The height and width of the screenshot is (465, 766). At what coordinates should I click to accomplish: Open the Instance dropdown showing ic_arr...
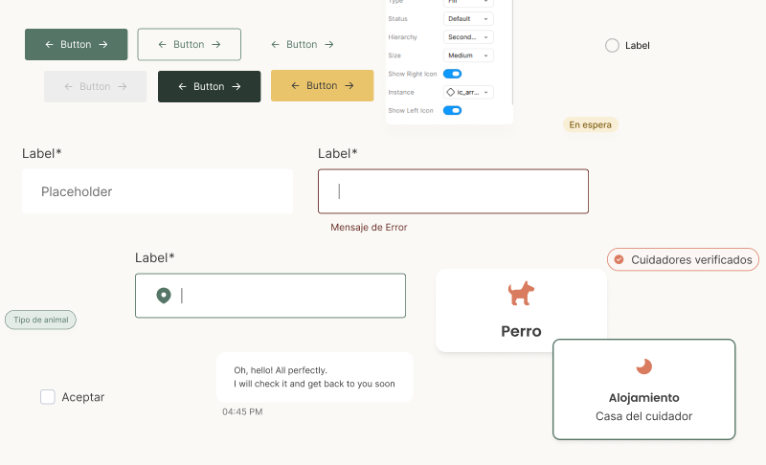[x=468, y=92]
